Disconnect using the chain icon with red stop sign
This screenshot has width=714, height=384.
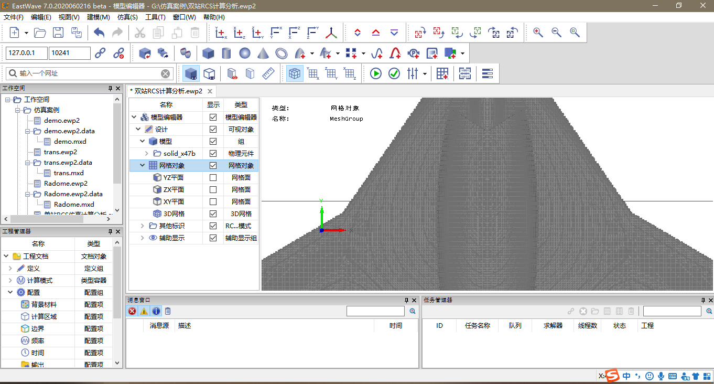(118, 53)
